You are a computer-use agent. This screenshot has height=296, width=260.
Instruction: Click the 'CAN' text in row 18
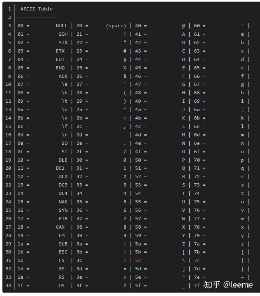point(60,227)
